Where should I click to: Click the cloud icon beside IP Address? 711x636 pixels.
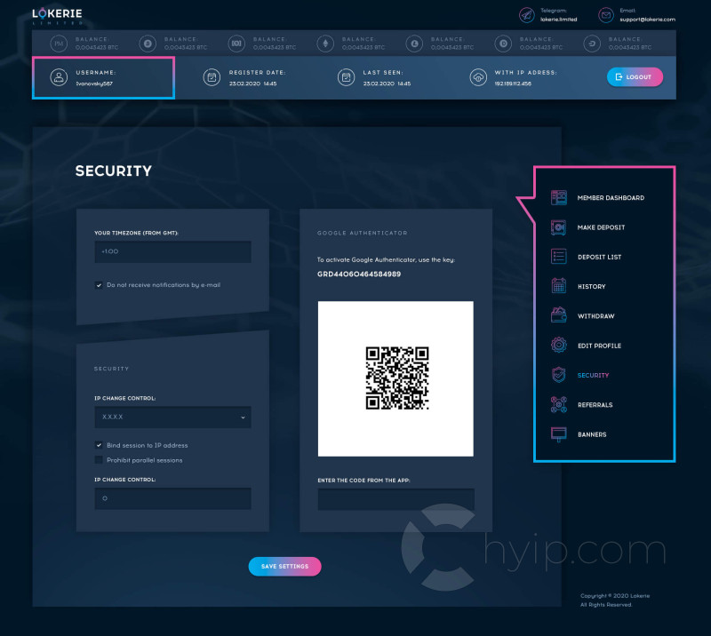pos(478,77)
